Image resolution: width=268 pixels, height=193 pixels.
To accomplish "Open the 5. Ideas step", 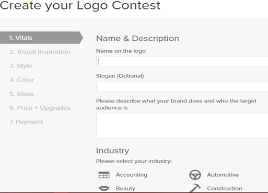I will [21, 94].
